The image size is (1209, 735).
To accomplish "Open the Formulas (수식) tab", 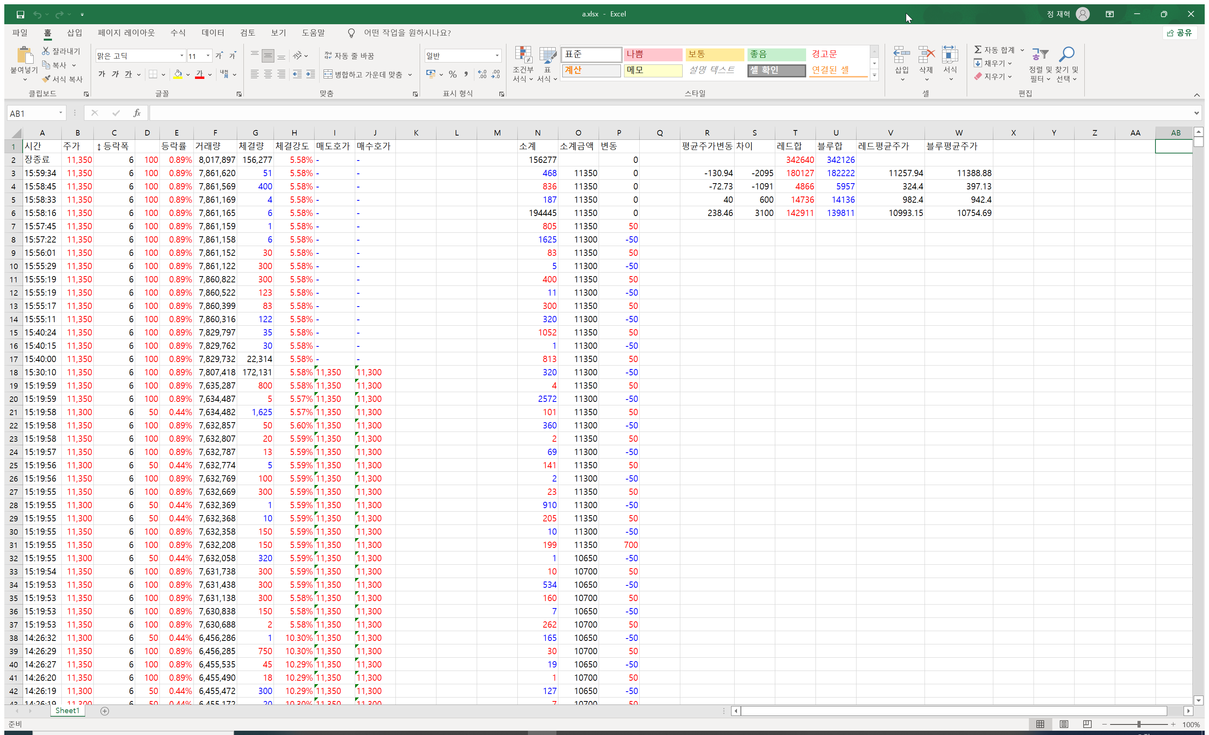I will 178,33.
